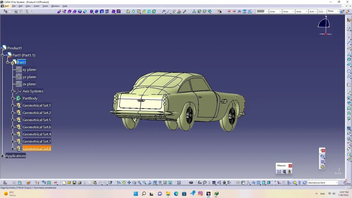This screenshot has height=198, width=352.
Task: Select the Rotate view tool
Action: coord(134,182)
